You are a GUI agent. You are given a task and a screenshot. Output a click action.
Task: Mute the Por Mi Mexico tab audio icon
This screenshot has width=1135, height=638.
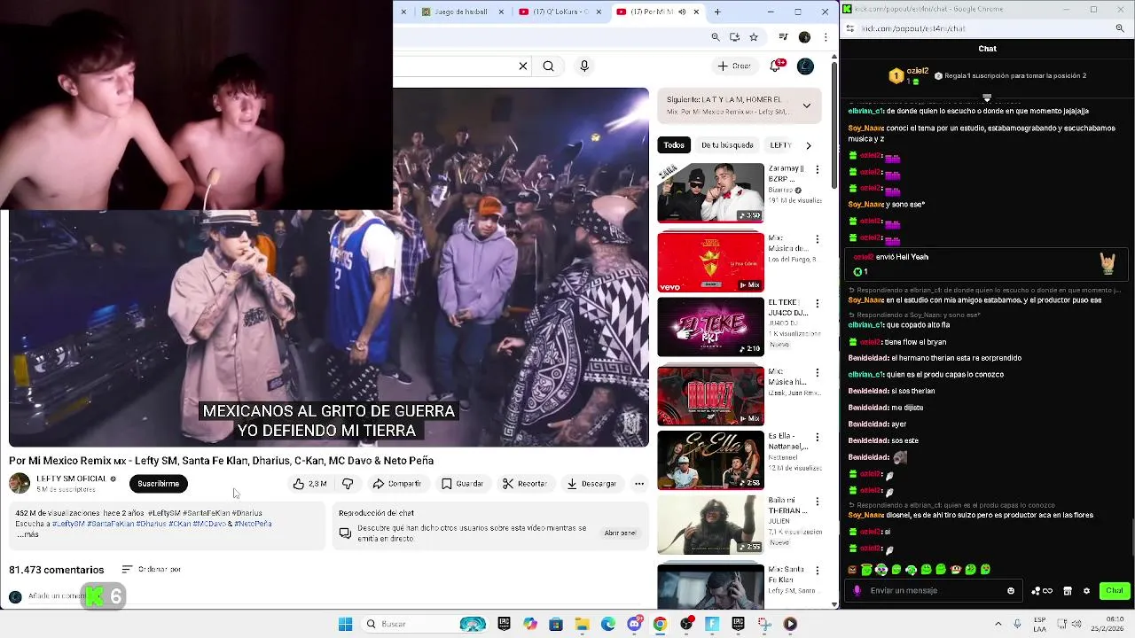click(682, 12)
